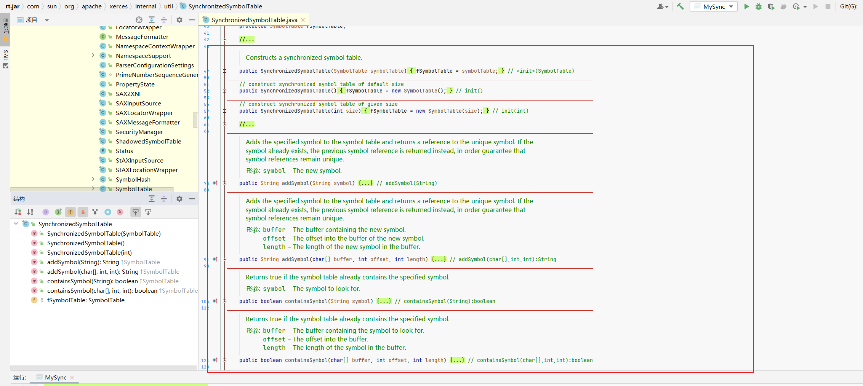Toggle alphabetical sort in structure toolbar
Image resolution: width=863 pixels, height=386 pixels.
point(30,212)
